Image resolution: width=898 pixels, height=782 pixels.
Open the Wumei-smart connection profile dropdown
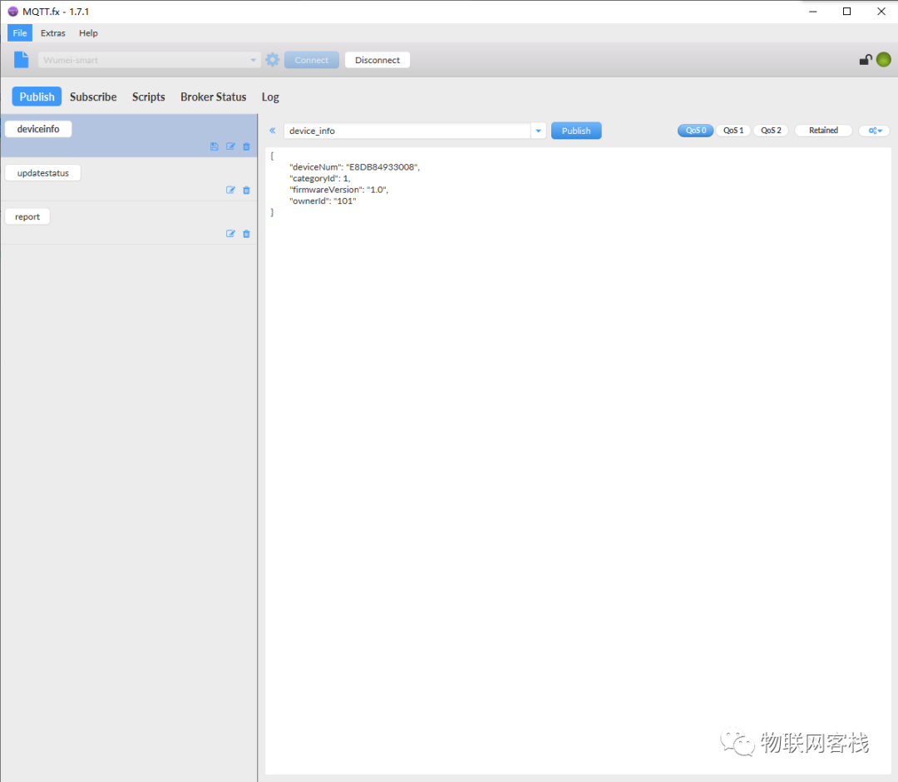point(149,60)
